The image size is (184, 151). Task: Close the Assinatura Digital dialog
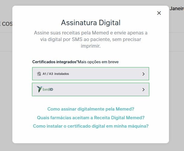pos(159,13)
